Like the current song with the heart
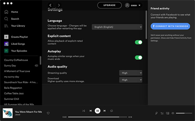195x121 pixels. [x=48, y=113]
